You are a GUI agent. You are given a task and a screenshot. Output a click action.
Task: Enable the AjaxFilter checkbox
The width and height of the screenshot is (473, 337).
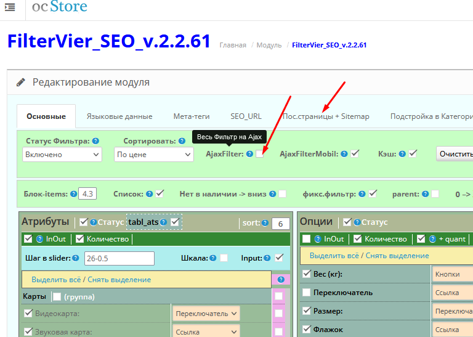point(260,154)
